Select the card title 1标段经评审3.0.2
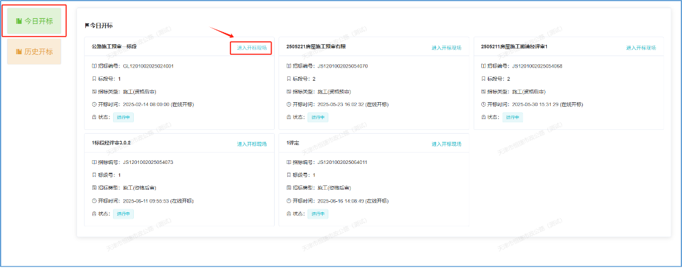Image resolution: width=682 pixels, height=268 pixels. (x=111, y=143)
